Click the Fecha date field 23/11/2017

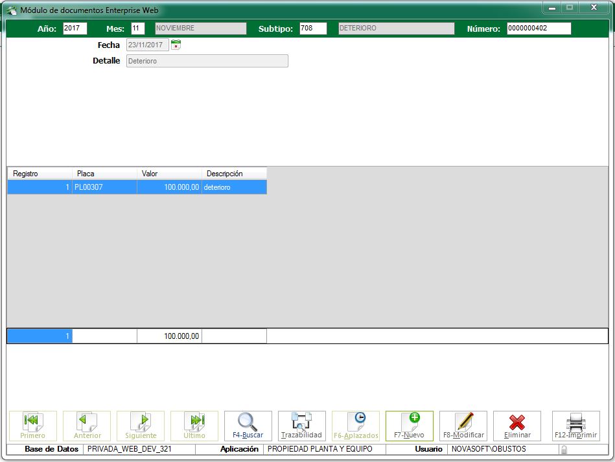148,45
